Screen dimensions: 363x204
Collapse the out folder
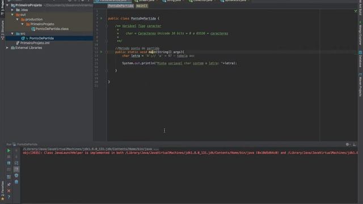click(x=12, y=15)
